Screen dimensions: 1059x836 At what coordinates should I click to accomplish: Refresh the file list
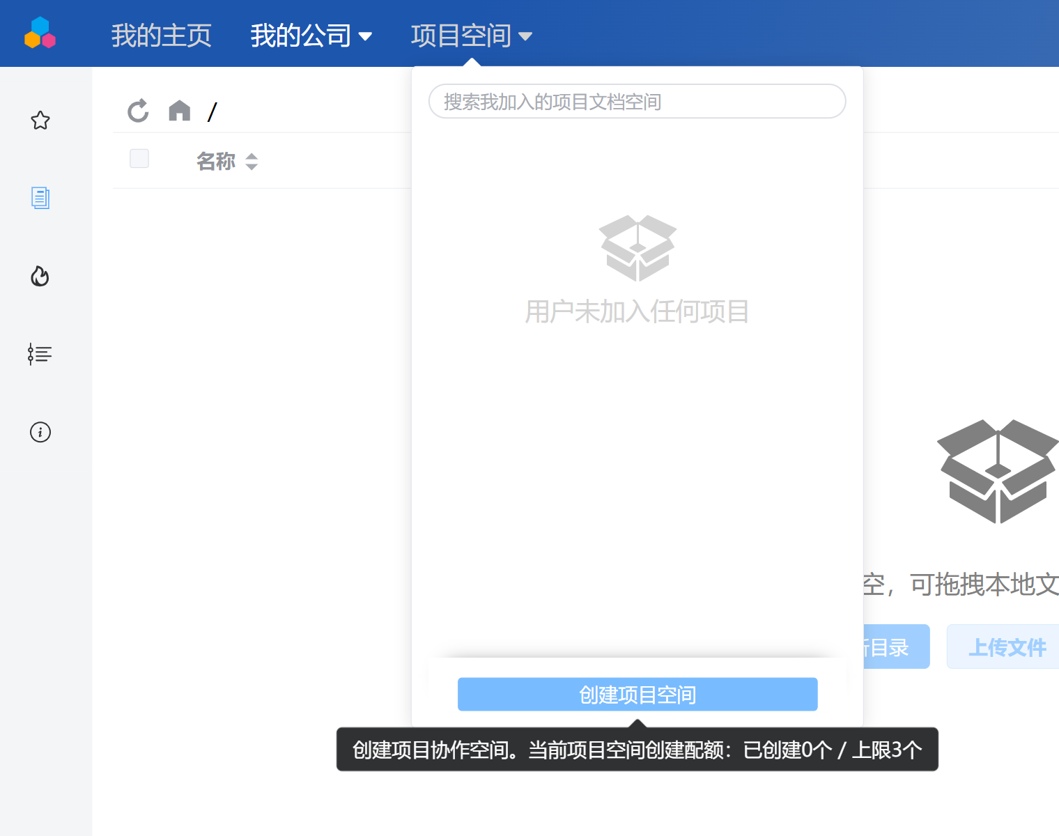[138, 110]
